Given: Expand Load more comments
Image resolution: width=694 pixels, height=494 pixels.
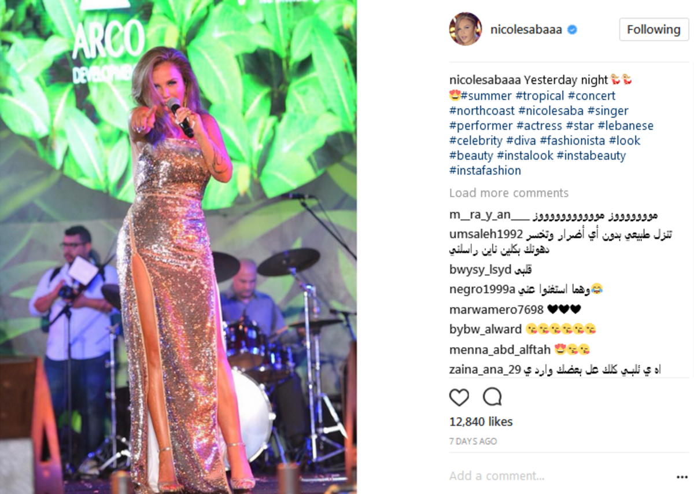Looking at the screenshot, I should tap(509, 193).
